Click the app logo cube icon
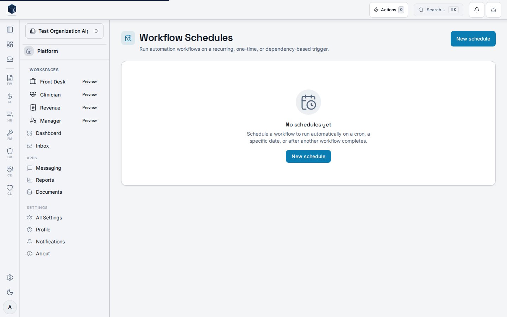This screenshot has height=317, width=507. point(12,10)
